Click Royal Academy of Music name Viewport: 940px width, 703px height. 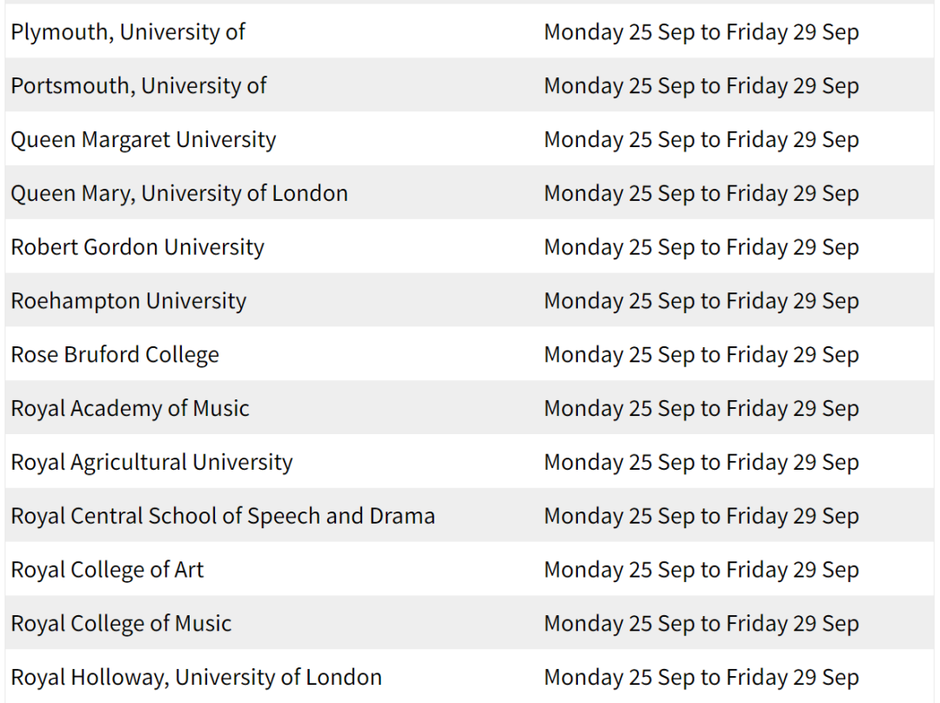tap(130, 409)
